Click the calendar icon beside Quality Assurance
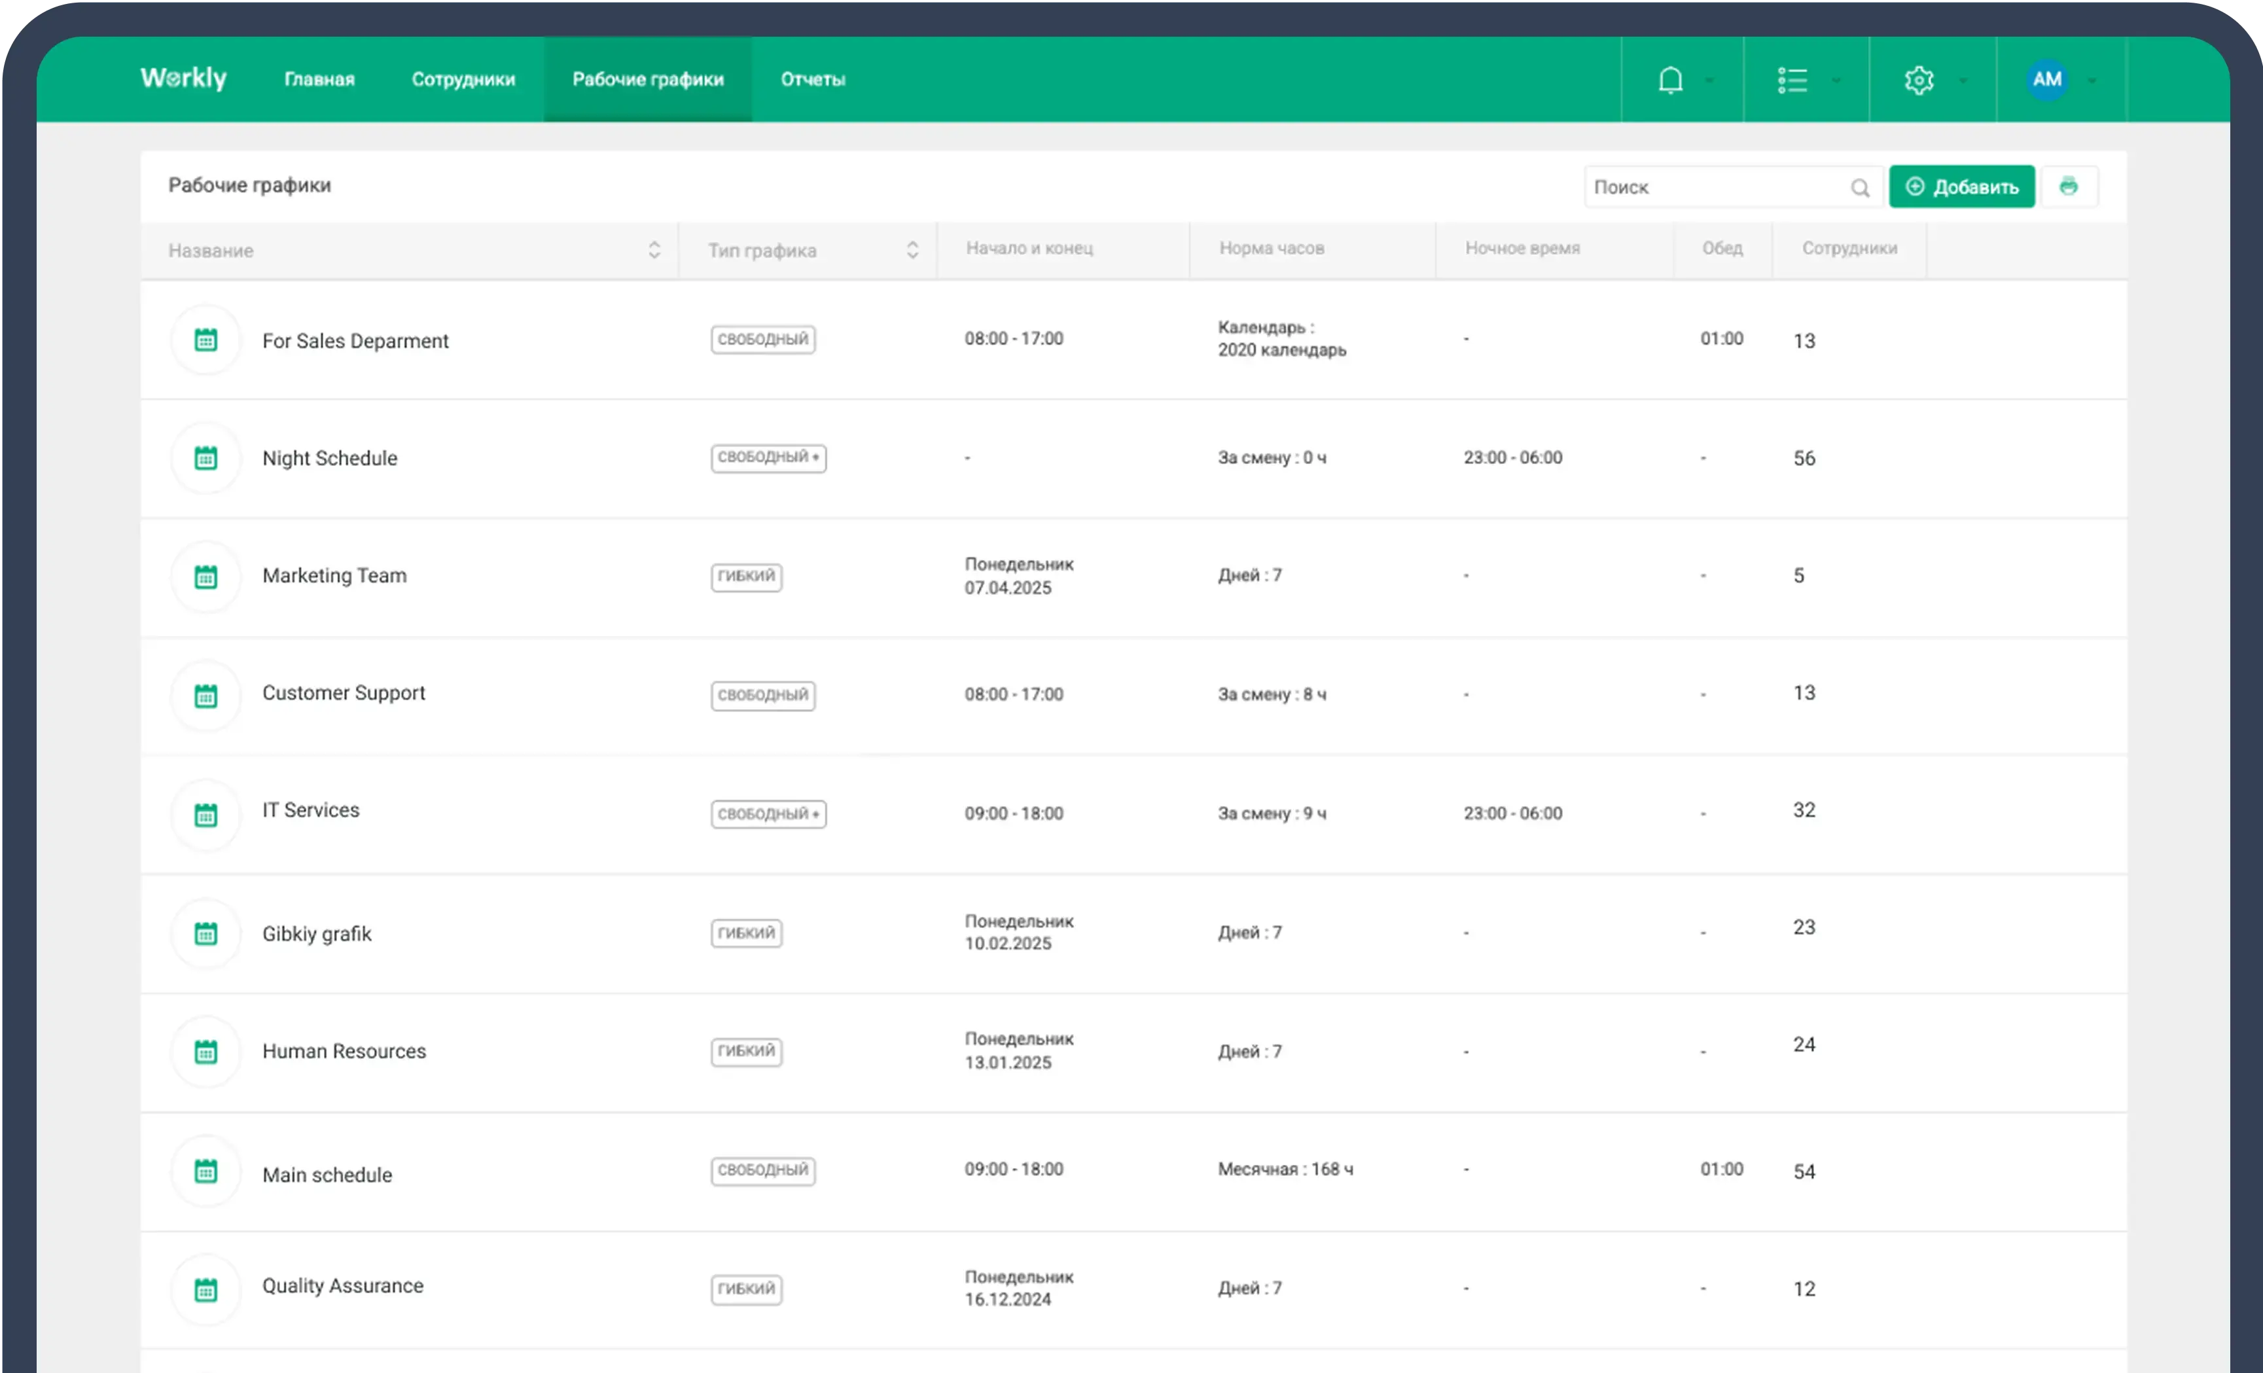2263x1373 pixels. (205, 1289)
